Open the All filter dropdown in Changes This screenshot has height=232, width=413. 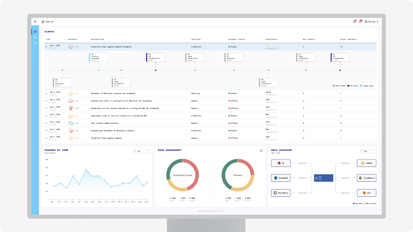[x=141, y=151]
